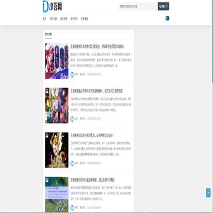Viewport: 213px width, 213px height.
Task: Open the last navigation menu item
Action: pyautogui.click(x=85, y=19)
